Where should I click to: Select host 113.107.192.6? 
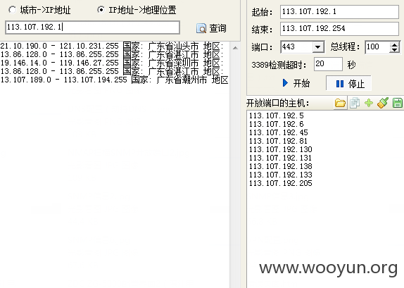point(276,124)
